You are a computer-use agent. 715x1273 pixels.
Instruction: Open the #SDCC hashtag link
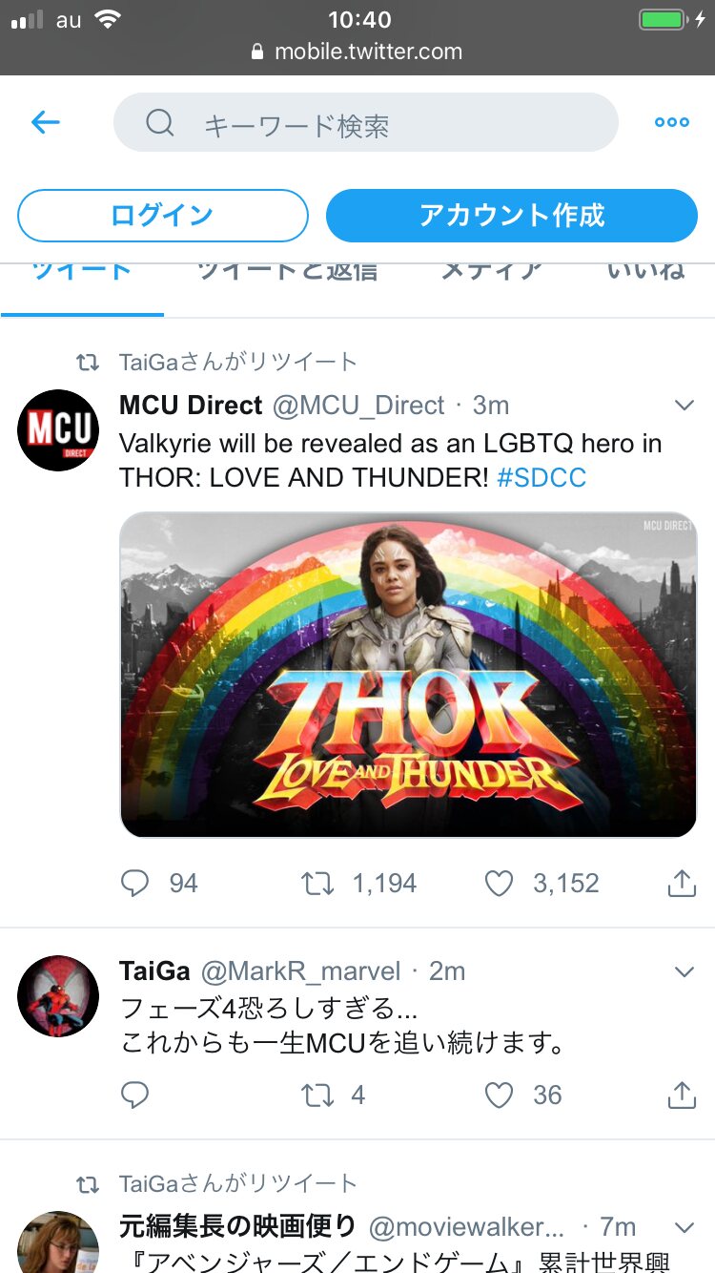541,477
